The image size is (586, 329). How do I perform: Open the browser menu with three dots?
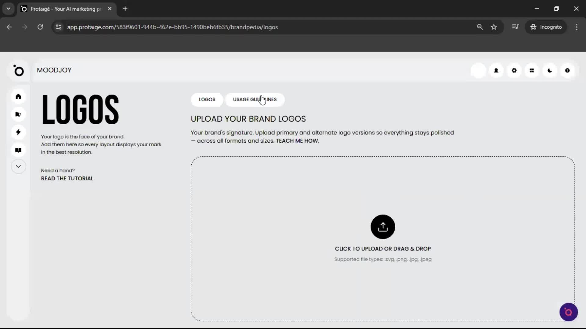point(577,27)
